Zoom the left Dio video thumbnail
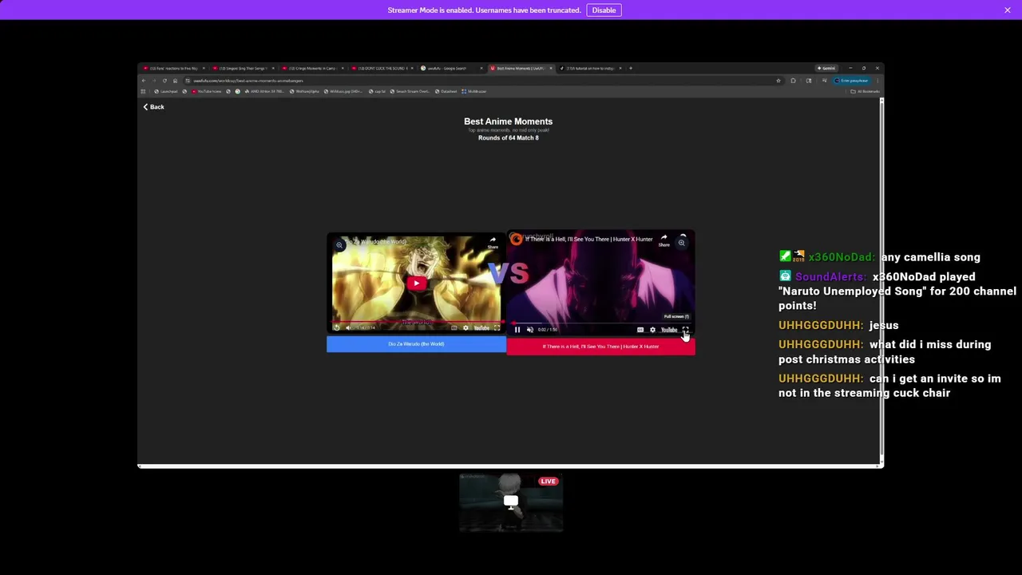 tap(339, 245)
